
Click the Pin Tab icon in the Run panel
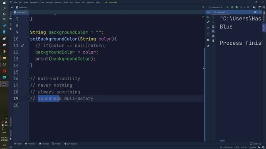(208, 46)
